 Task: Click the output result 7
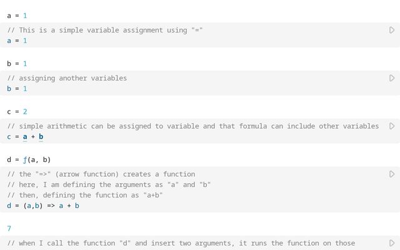9,228
